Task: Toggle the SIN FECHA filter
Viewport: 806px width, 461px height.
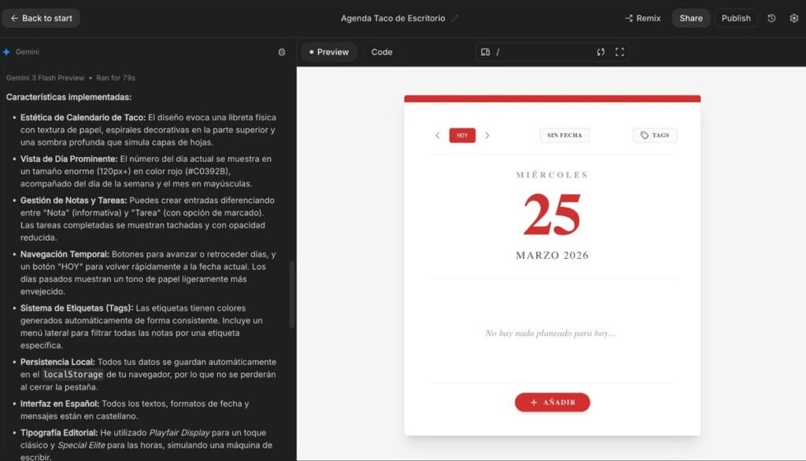Action: click(563, 135)
